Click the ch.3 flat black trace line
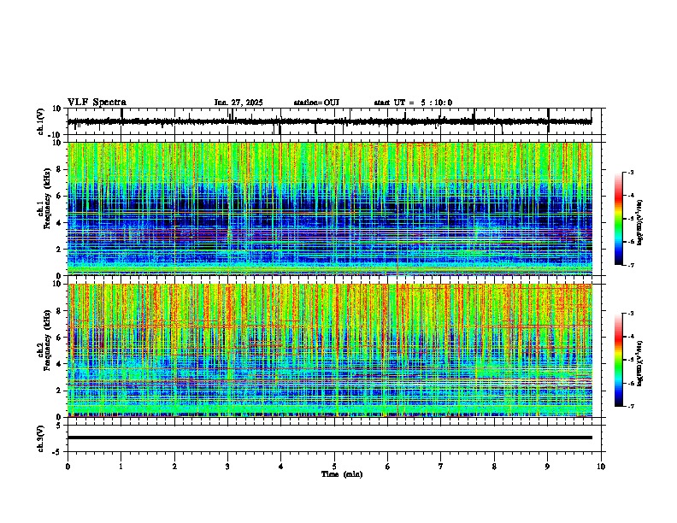Viewport: 677px width, 523px height. click(x=329, y=438)
